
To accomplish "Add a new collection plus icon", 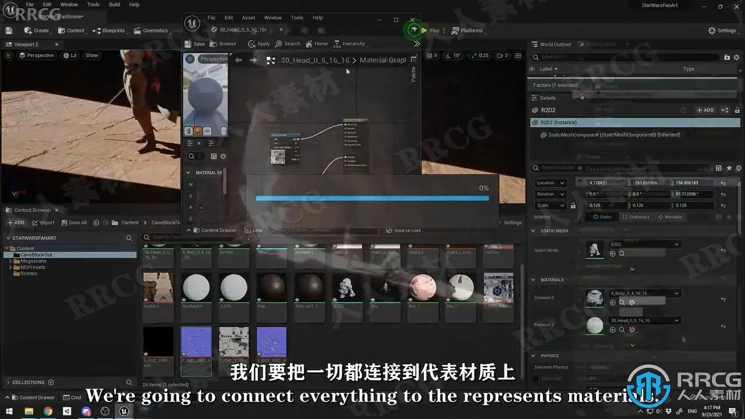I will click(51, 382).
